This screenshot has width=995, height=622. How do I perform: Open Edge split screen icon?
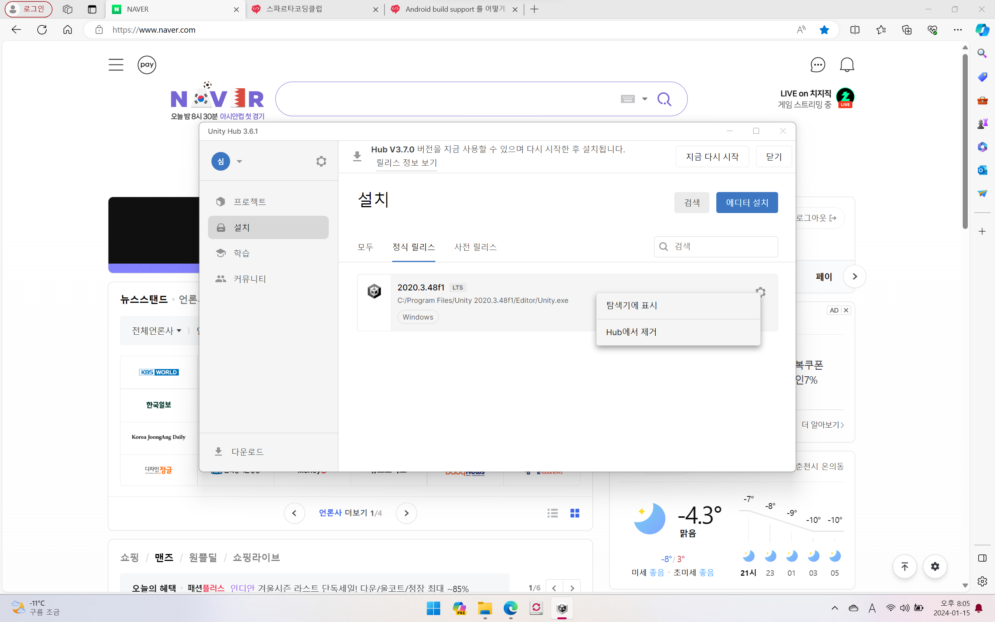pos(855,30)
